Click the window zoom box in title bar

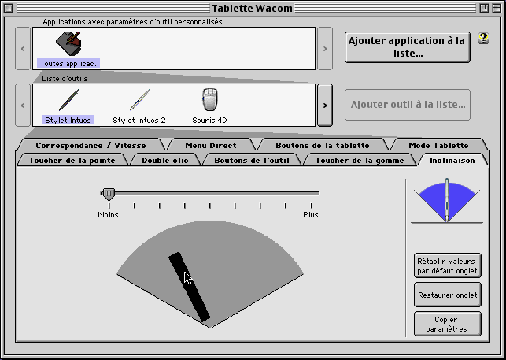[484, 8]
